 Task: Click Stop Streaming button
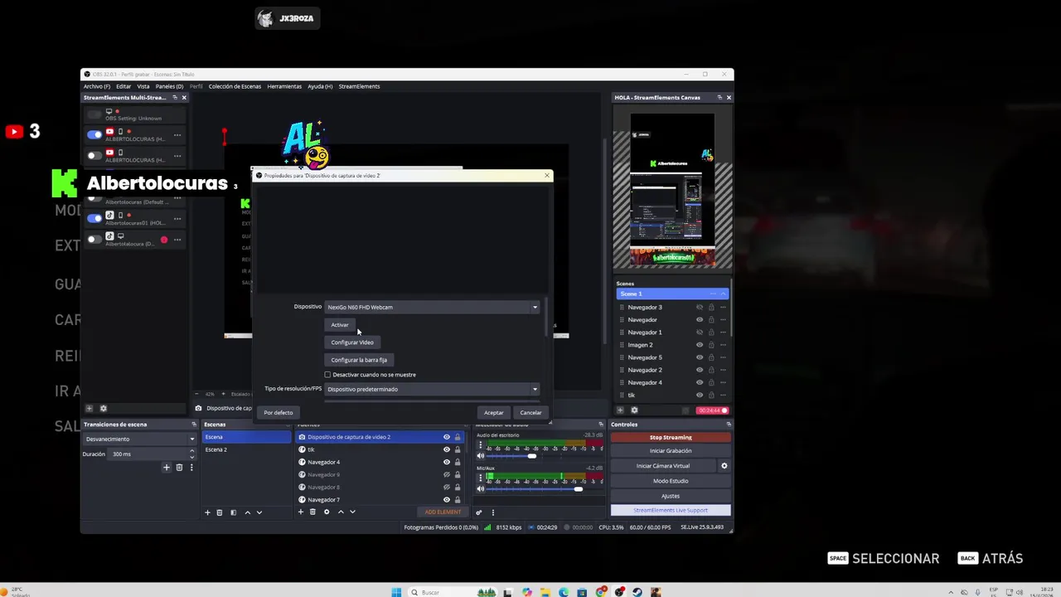coord(671,437)
